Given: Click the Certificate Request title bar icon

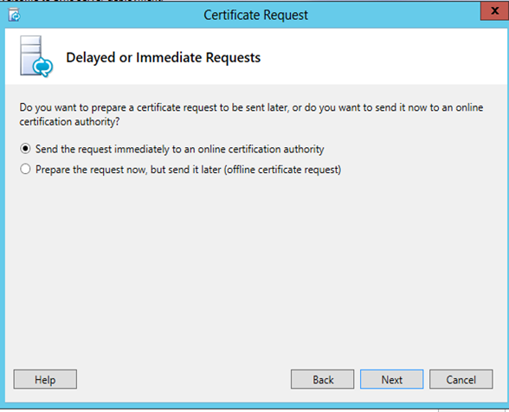Looking at the screenshot, I should click(x=14, y=16).
